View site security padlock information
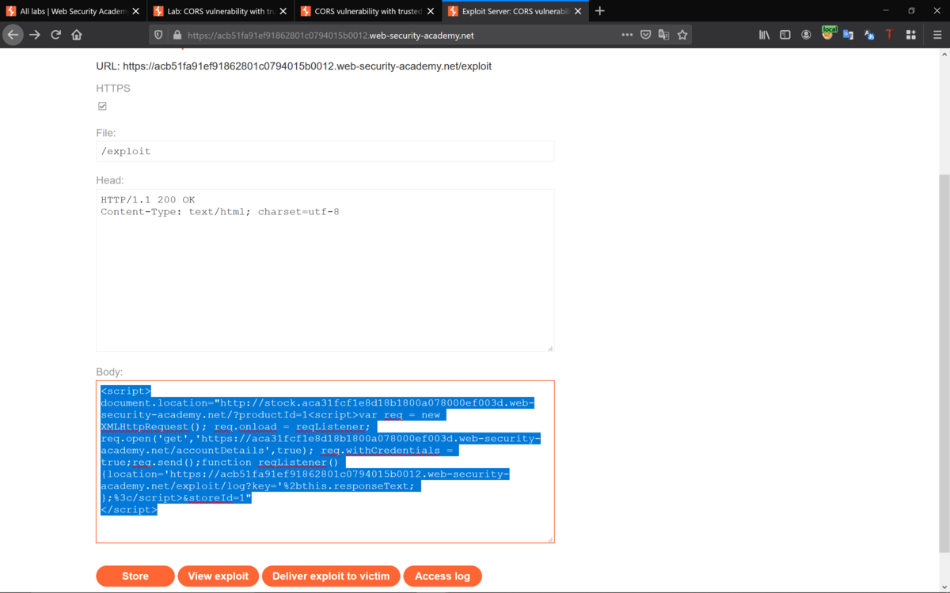950x593 pixels. [177, 35]
